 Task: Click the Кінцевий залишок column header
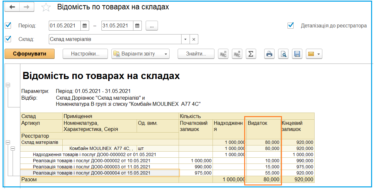click(x=297, y=129)
